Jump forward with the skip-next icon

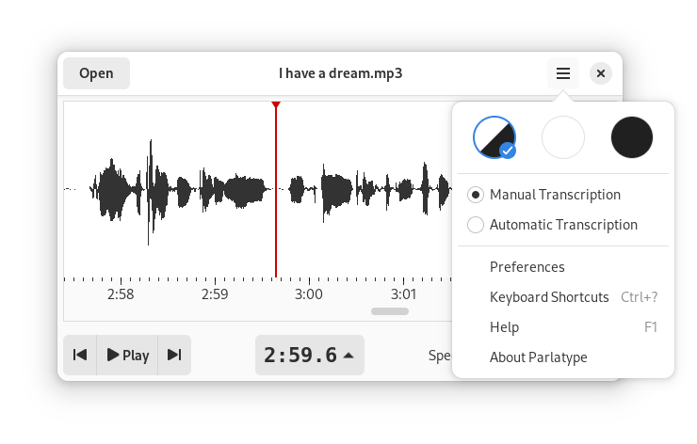point(174,355)
